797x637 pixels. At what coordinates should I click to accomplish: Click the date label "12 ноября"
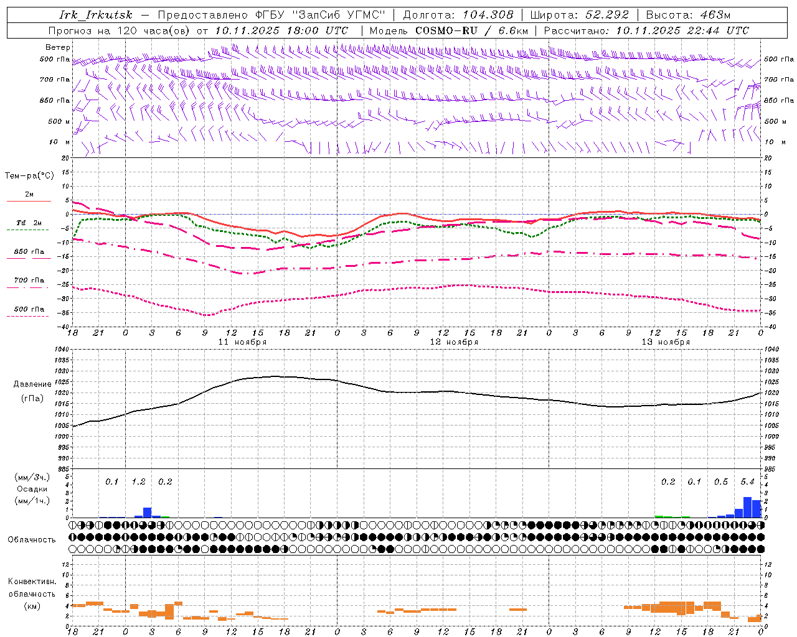[x=454, y=342]
